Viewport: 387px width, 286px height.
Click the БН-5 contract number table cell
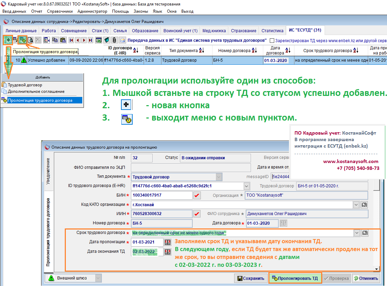(x=238, y=60)
